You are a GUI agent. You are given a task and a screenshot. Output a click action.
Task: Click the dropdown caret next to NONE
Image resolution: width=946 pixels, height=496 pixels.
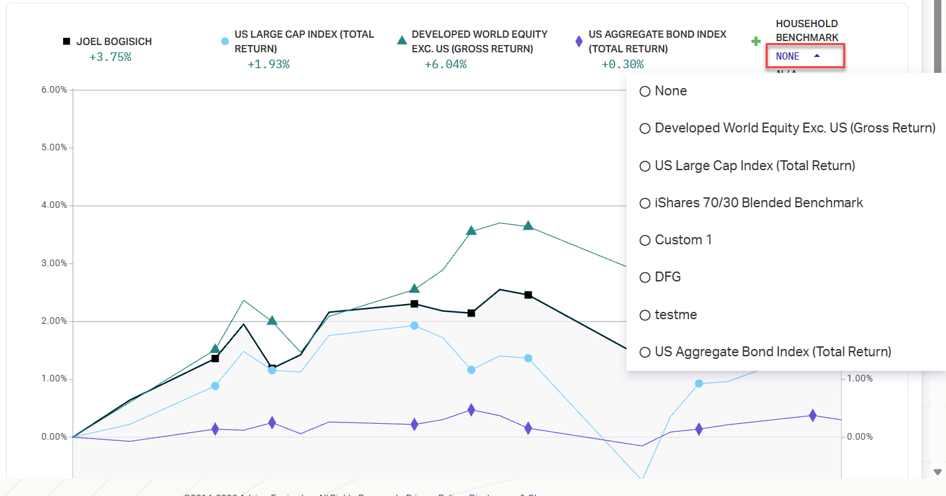click(x=817, y=56)
